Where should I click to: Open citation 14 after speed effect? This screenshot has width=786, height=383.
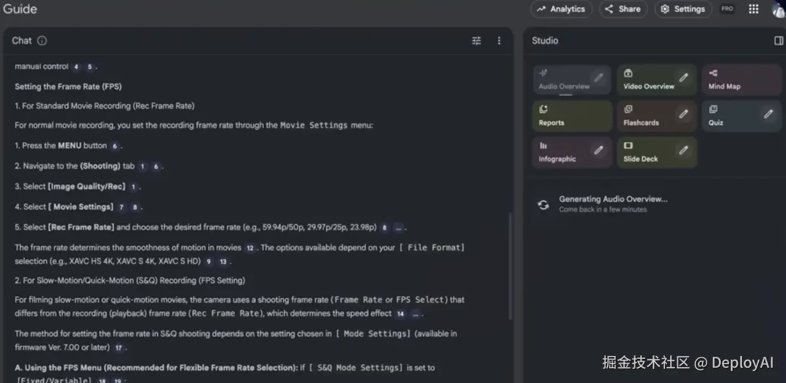(400, 314)
